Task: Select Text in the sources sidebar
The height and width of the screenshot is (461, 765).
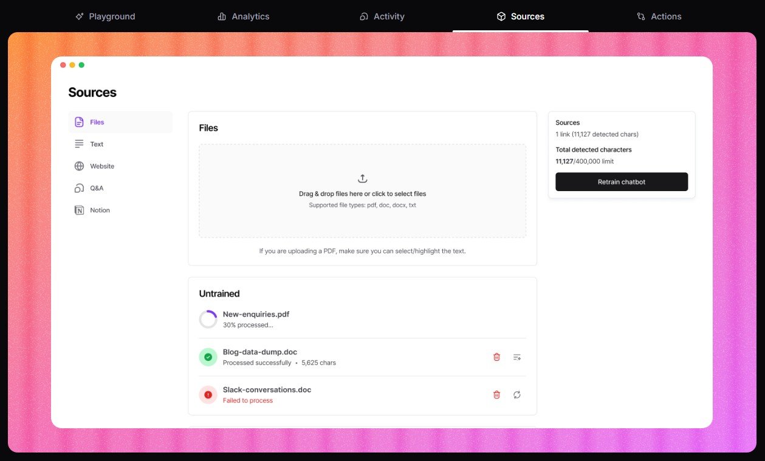Action: 97,144
